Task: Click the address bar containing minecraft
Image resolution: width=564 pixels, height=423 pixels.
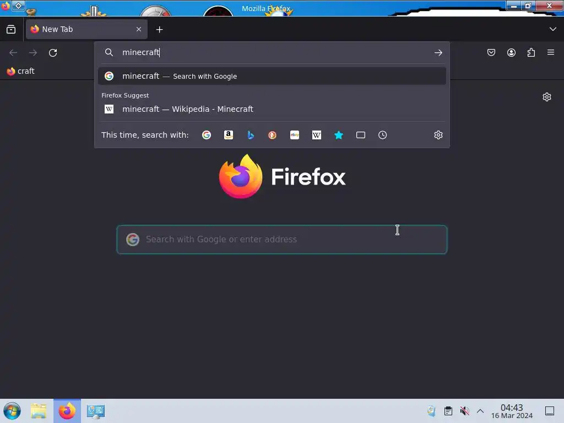Action: [272, 52]
